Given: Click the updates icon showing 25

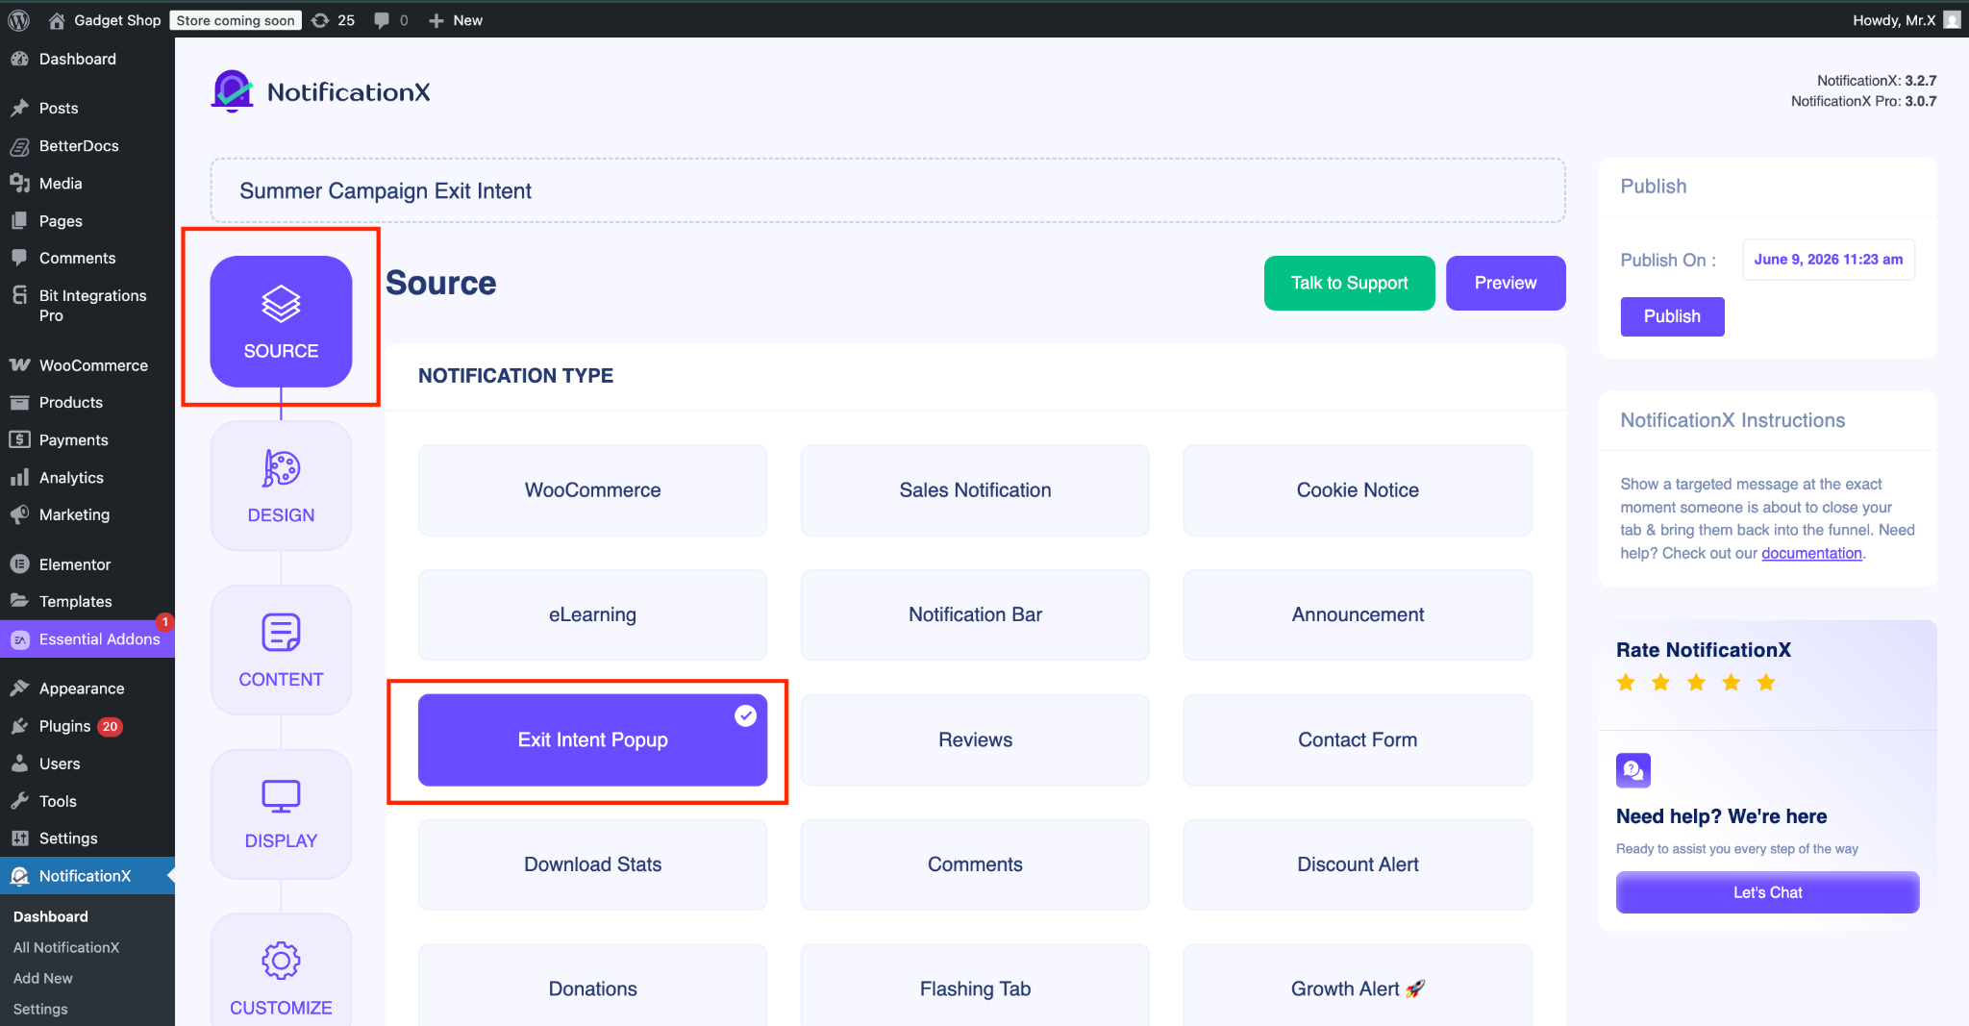Looking at the screenshot, I should pos(320,20).
